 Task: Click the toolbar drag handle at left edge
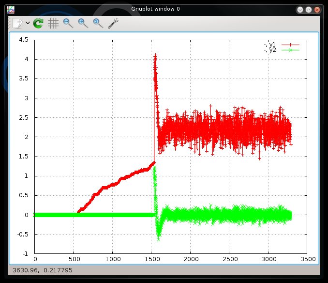pyautogui.click(x=10, y=23)
